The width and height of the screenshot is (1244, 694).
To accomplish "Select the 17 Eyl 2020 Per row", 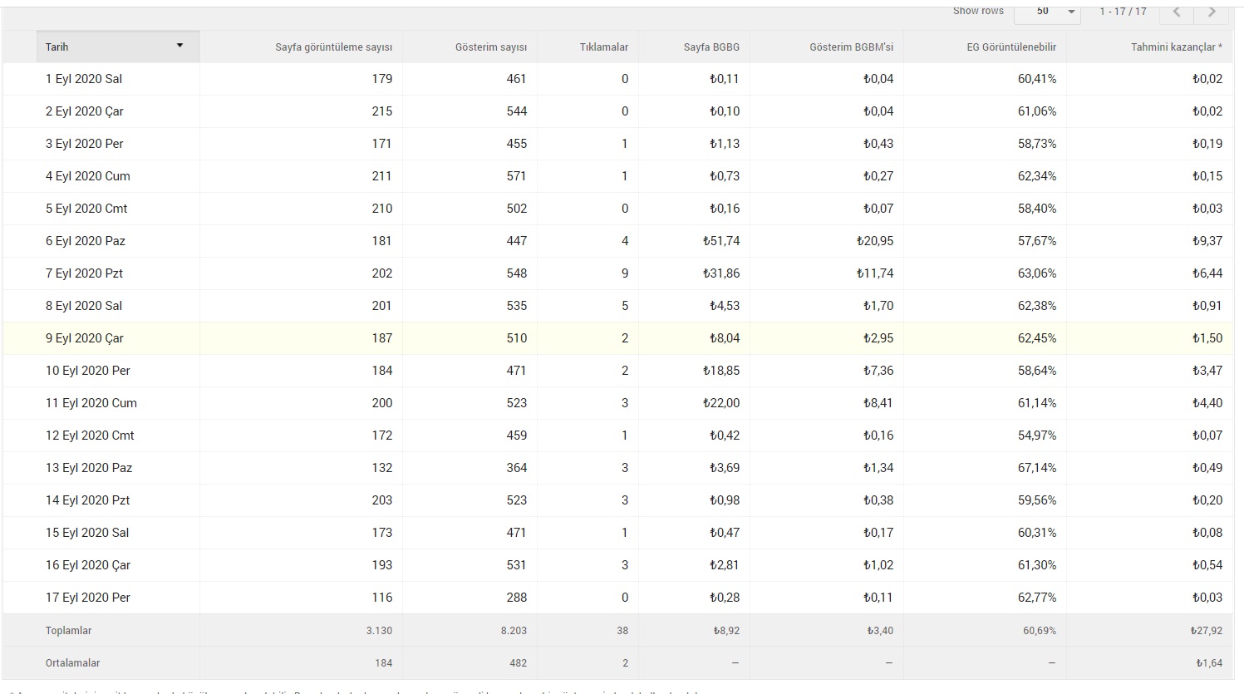I will [x=618, y=598].
